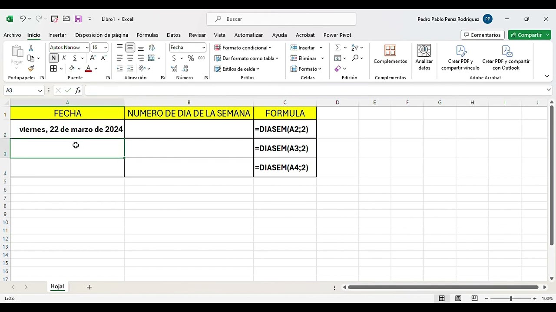This screenshot has width=556, height=312.
Task: Open the Fórmulas ribbon tab
Action: [x=147, y=35]
